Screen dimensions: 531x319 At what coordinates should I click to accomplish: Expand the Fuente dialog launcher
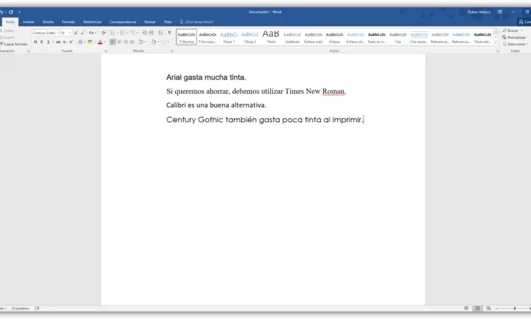click(x=106, y=51)
